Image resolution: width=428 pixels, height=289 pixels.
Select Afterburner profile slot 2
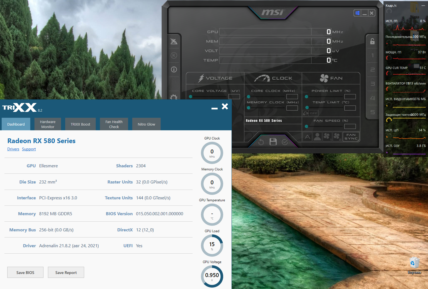coord(373,70)
